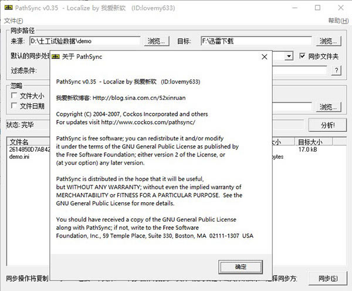Viewport: 352px width, 291px height.
Task: Click the PathSync app icon in title bar
Action: tap(9, 8)
